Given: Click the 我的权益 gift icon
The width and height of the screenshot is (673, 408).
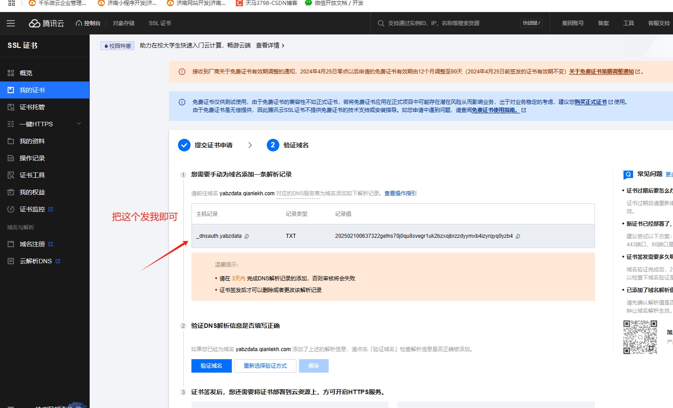Looking at the screenshot, I should pyautogui.click(x=11, y=192).
